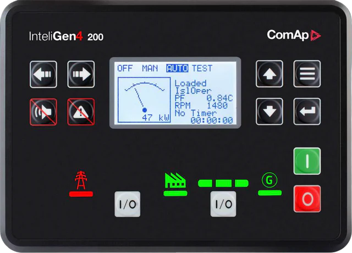The image size is (352, 253).
Task: Tap the green generator breaker status bars
Action: tap(223, 183)
